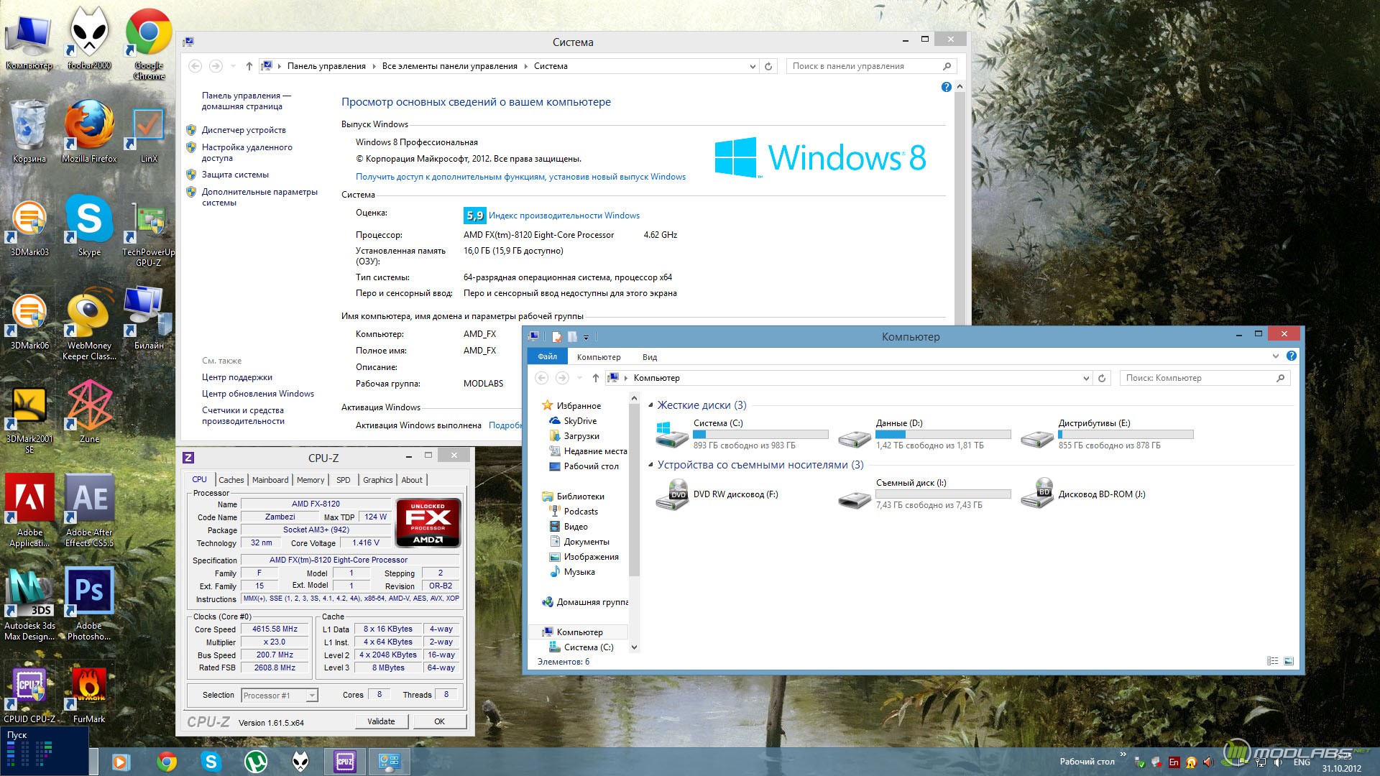Open Центр обновления Windows link
Viewport: 1380px width, 776px height.
pos(258,394)
